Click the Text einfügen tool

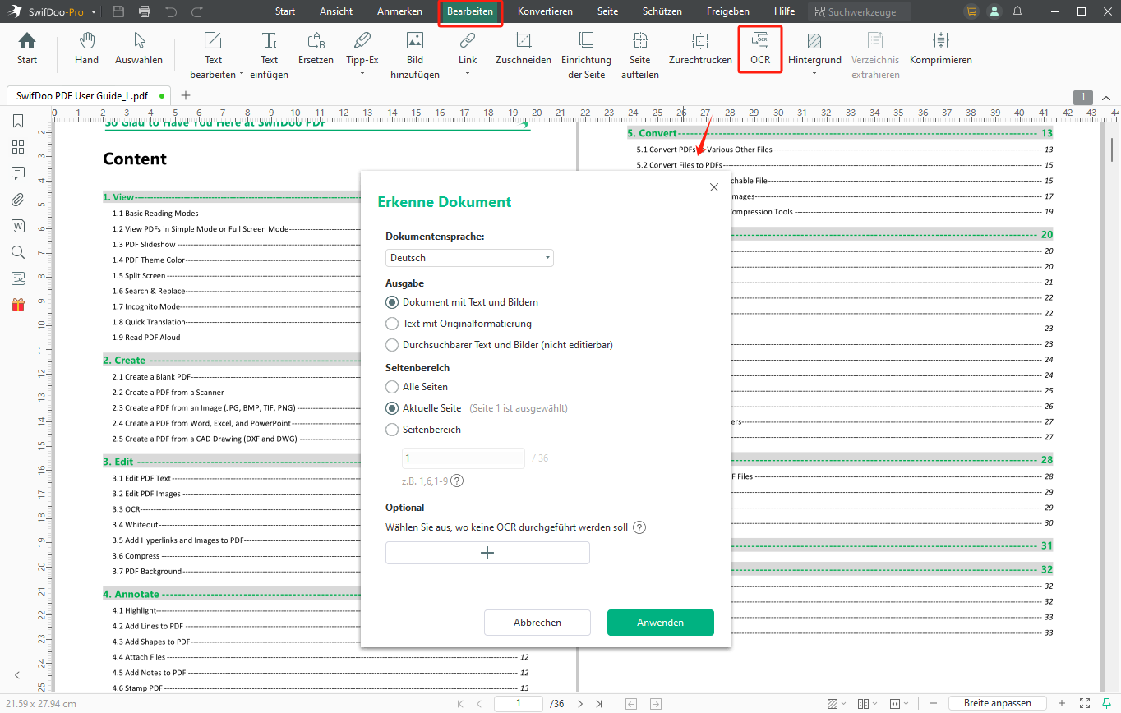click(270, 56)
